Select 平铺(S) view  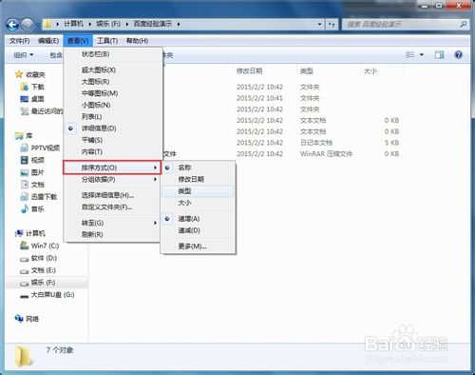point(113,140)
